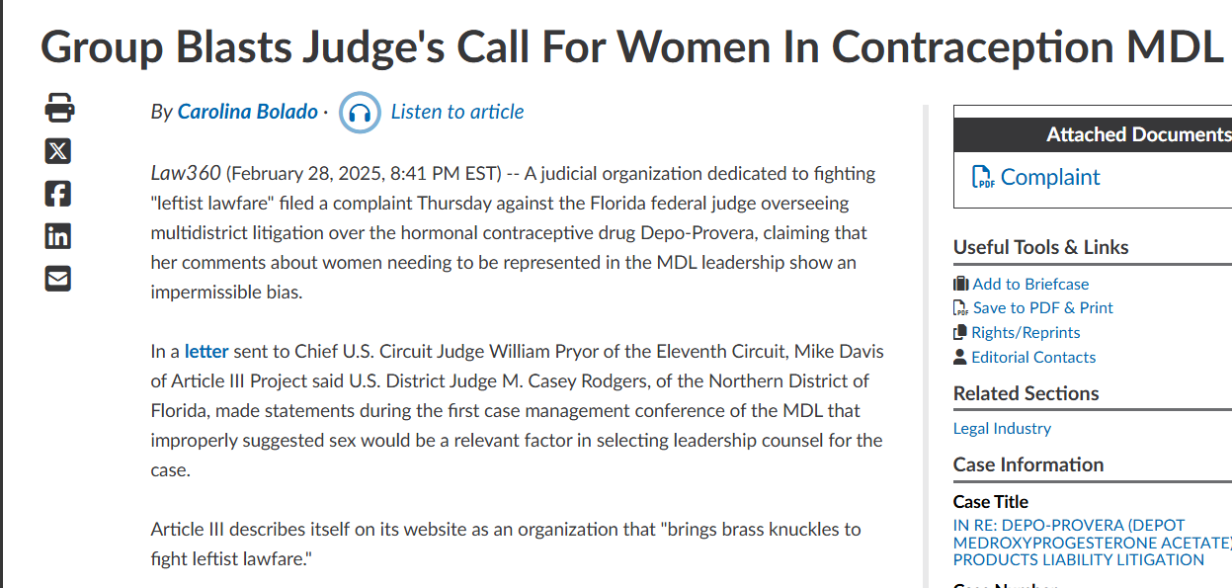The height and width of the screenshot is (588, 1232).
Task: Share article on X icon
Action: [58, 151]
